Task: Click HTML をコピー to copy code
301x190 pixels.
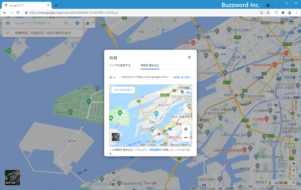Action: (182, 77)
